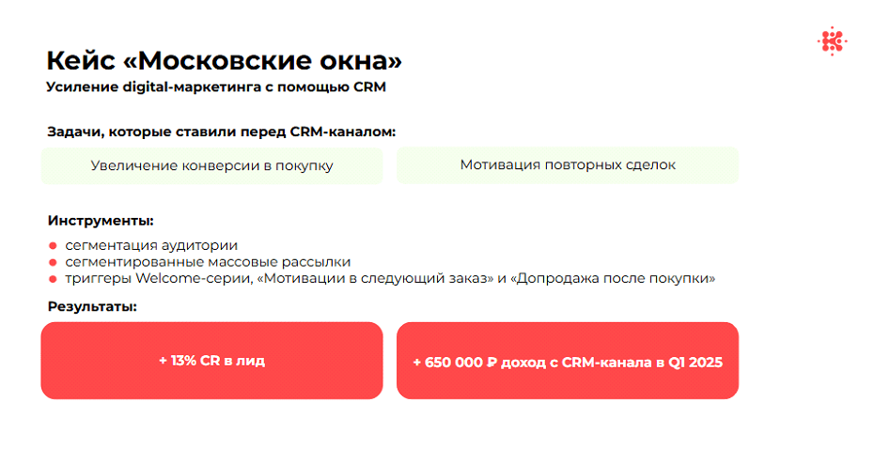The width and height of the screenshot is (874, 464).
Task: Click the subtitle «Усиление digital-маркетинга с помощью CRM»
Action: [x=216, y=87]
